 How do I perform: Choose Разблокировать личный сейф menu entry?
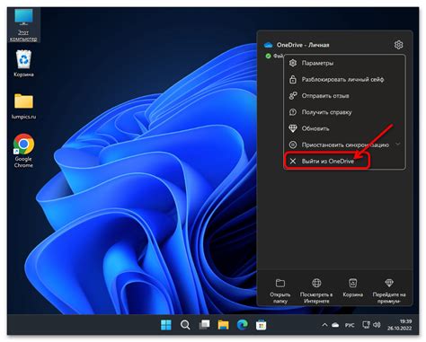pyautogui.click(x=344, y=80)
